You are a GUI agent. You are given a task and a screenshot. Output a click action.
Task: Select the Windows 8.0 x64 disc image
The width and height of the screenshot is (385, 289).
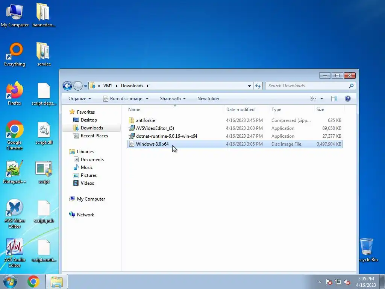tap(235, 144)
